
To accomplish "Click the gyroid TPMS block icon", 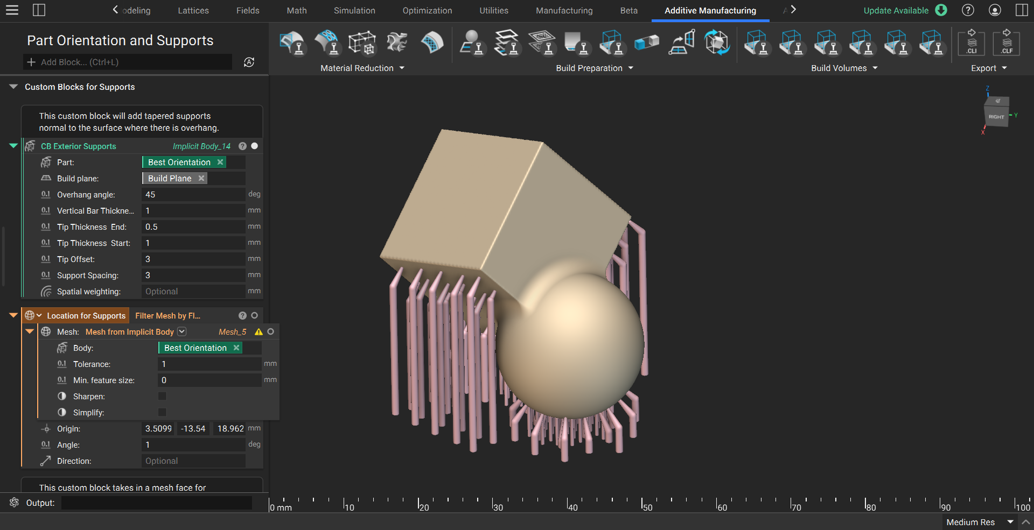I will 397,43.
